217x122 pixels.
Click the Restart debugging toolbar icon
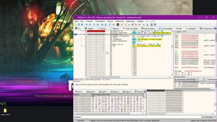tap(79, 25)
